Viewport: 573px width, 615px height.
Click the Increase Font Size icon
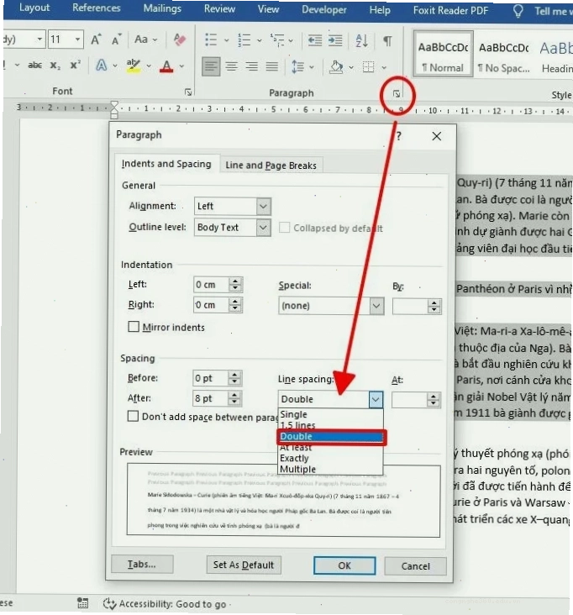96,39
